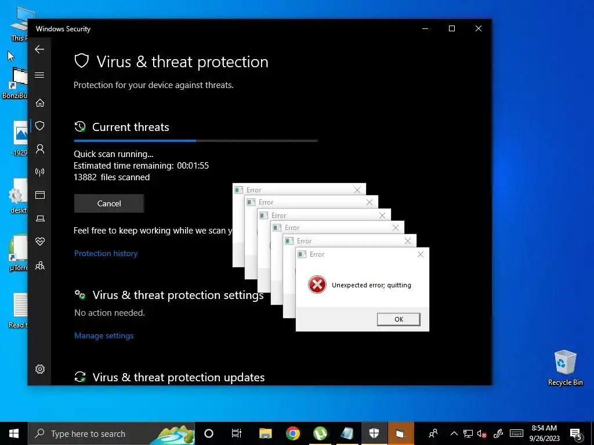Click '13882 files scanned' text
Viewport: 594px width, 445px height.
pos(112,177)
